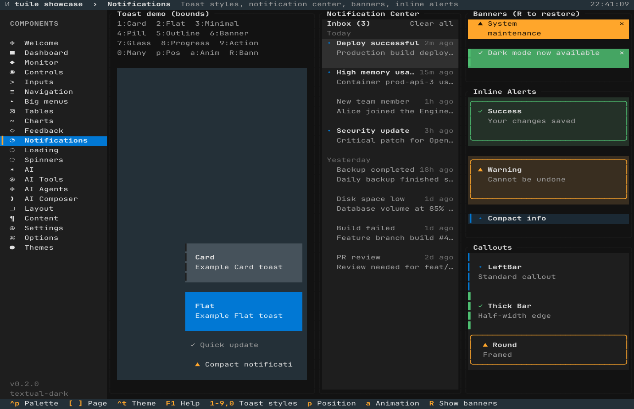Click the Warning alert triangle icon
Image resolution: width=634 pixels, height=409 pixels.
(480, 170)
